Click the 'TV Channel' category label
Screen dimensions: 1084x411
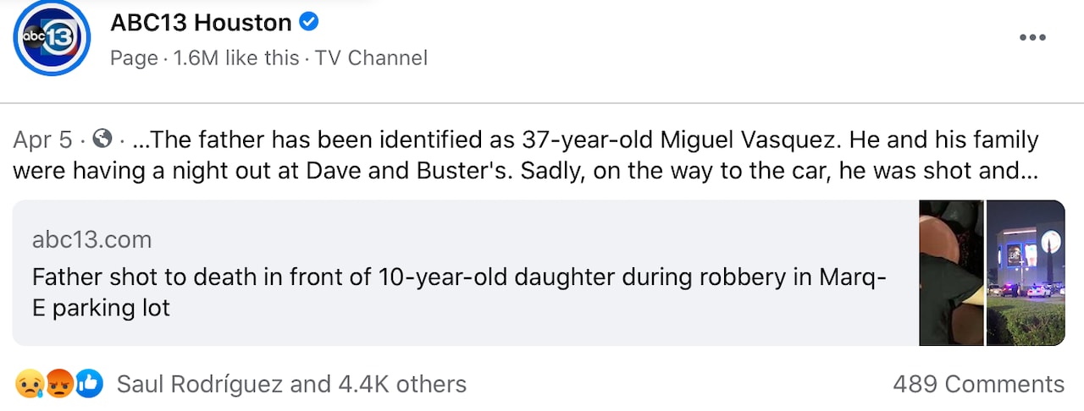[x=371, y=58]
